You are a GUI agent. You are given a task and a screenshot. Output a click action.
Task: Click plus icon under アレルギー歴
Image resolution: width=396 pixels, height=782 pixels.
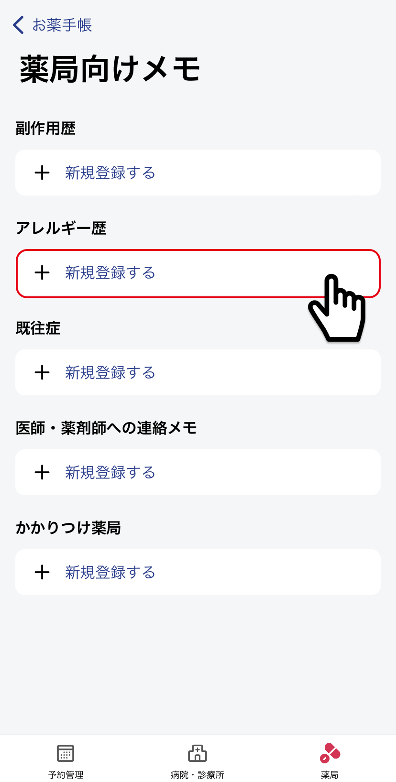coord(42,272)
